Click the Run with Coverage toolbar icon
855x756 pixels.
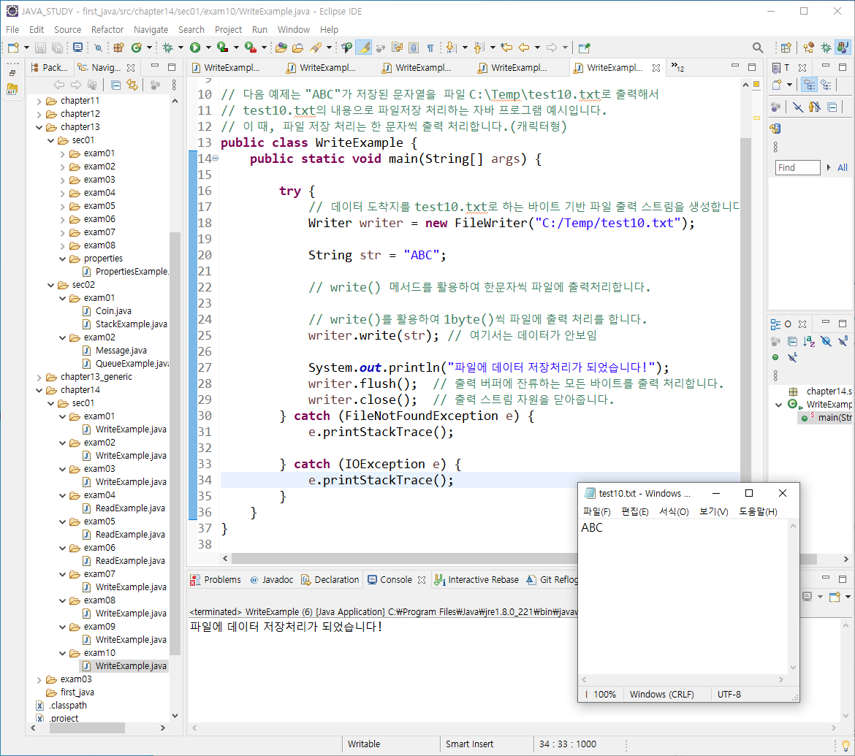pyautogui.click(x=222, y=48)
